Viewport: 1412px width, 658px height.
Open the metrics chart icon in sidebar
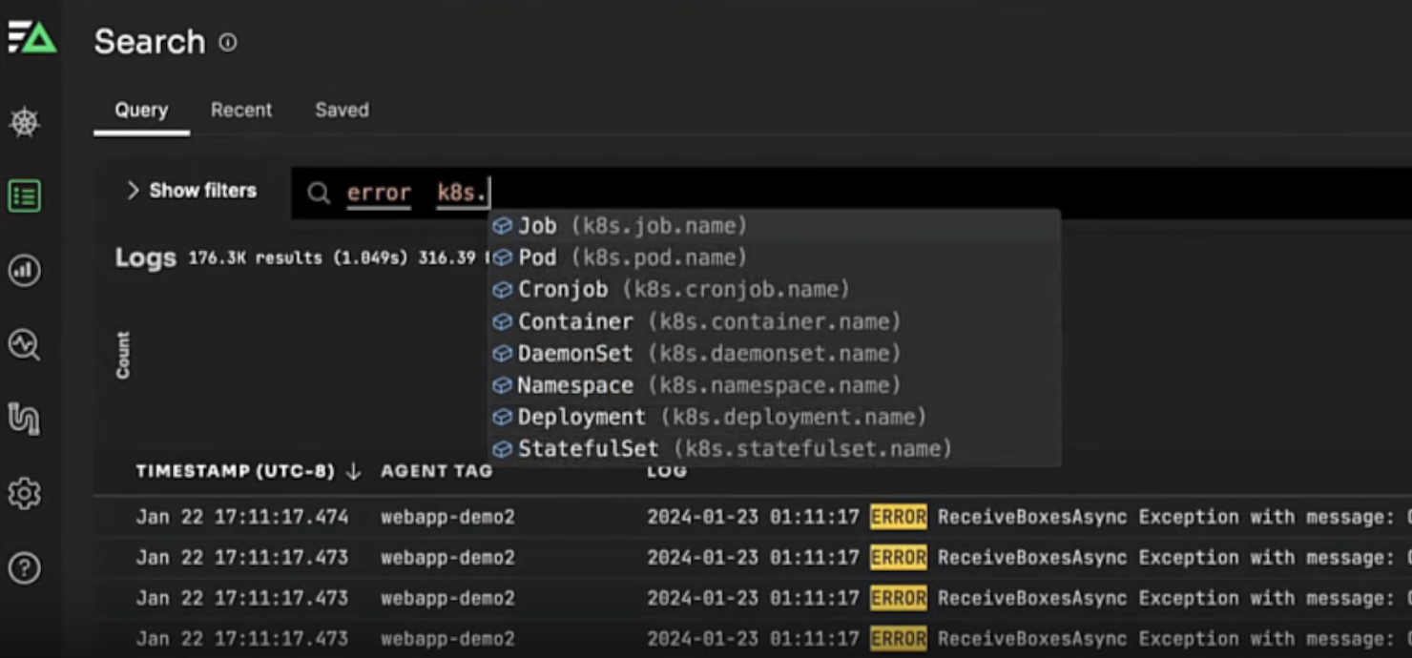(x=24, y=271)
